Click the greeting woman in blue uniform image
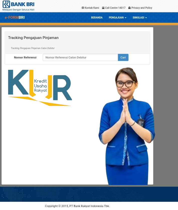Screen dimensions: 178x210 pos(127,125)
